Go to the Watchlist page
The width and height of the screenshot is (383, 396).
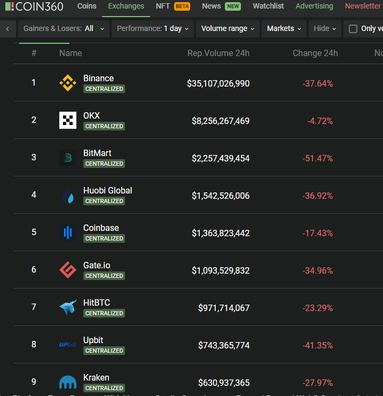pyautogui.click(x=268, y=6)
